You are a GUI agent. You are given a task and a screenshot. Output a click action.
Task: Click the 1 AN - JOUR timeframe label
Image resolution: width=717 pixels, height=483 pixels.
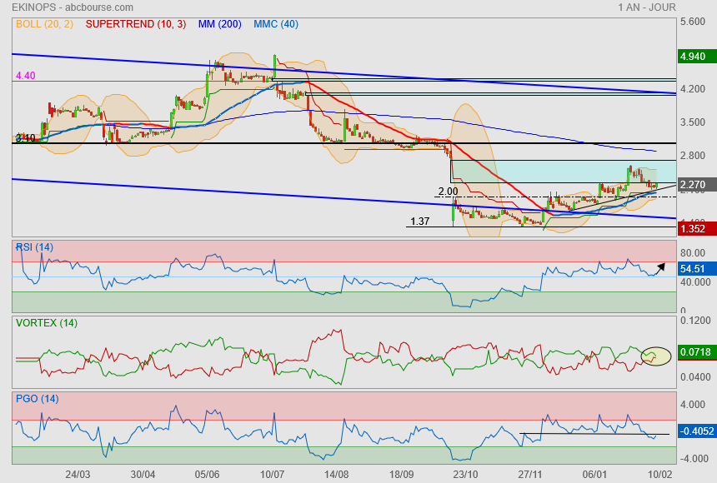(647, 7)
